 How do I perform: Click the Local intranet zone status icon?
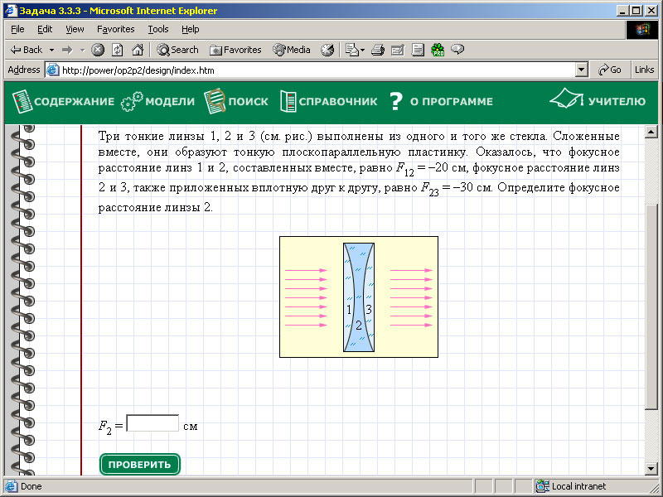coord(542,486)
